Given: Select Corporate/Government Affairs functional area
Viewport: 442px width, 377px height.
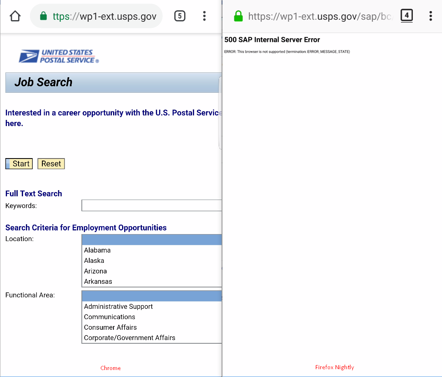Looking at the screenshot, I should click(x=152, y=338).
